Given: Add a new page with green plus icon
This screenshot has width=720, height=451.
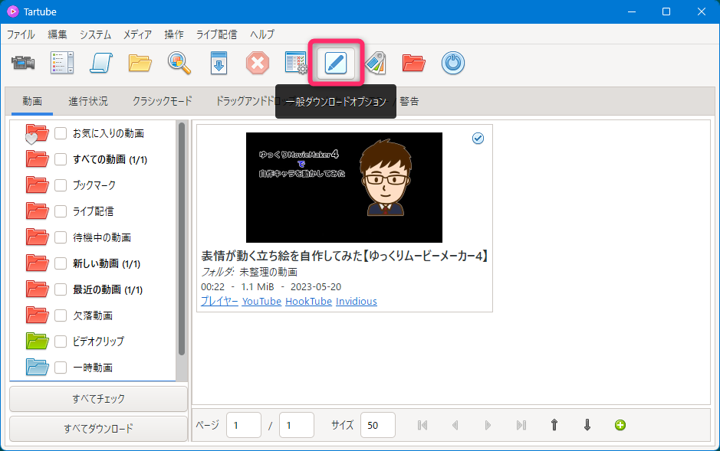Looking at the screenshot, I should [x=620, y=425].
